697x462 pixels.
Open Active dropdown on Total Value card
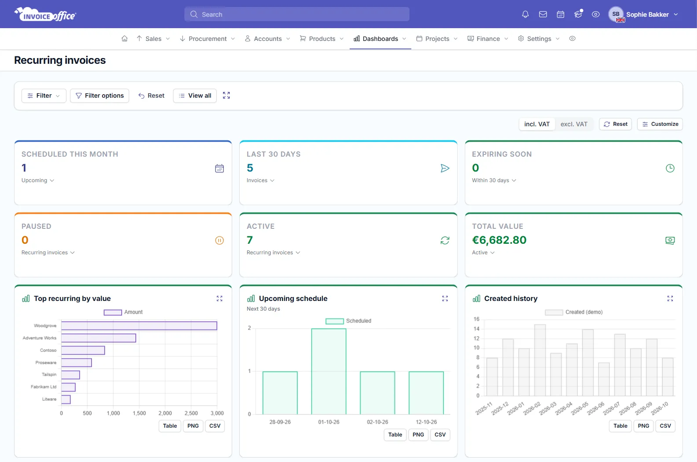[x=483, y=253]
